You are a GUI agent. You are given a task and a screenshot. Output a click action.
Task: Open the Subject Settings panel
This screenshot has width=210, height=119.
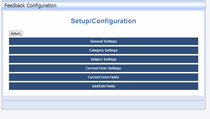pyautogui.click(x=104, y=59)
